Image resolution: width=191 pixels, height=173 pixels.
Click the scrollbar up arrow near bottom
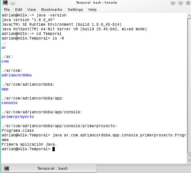click(189, 156)
